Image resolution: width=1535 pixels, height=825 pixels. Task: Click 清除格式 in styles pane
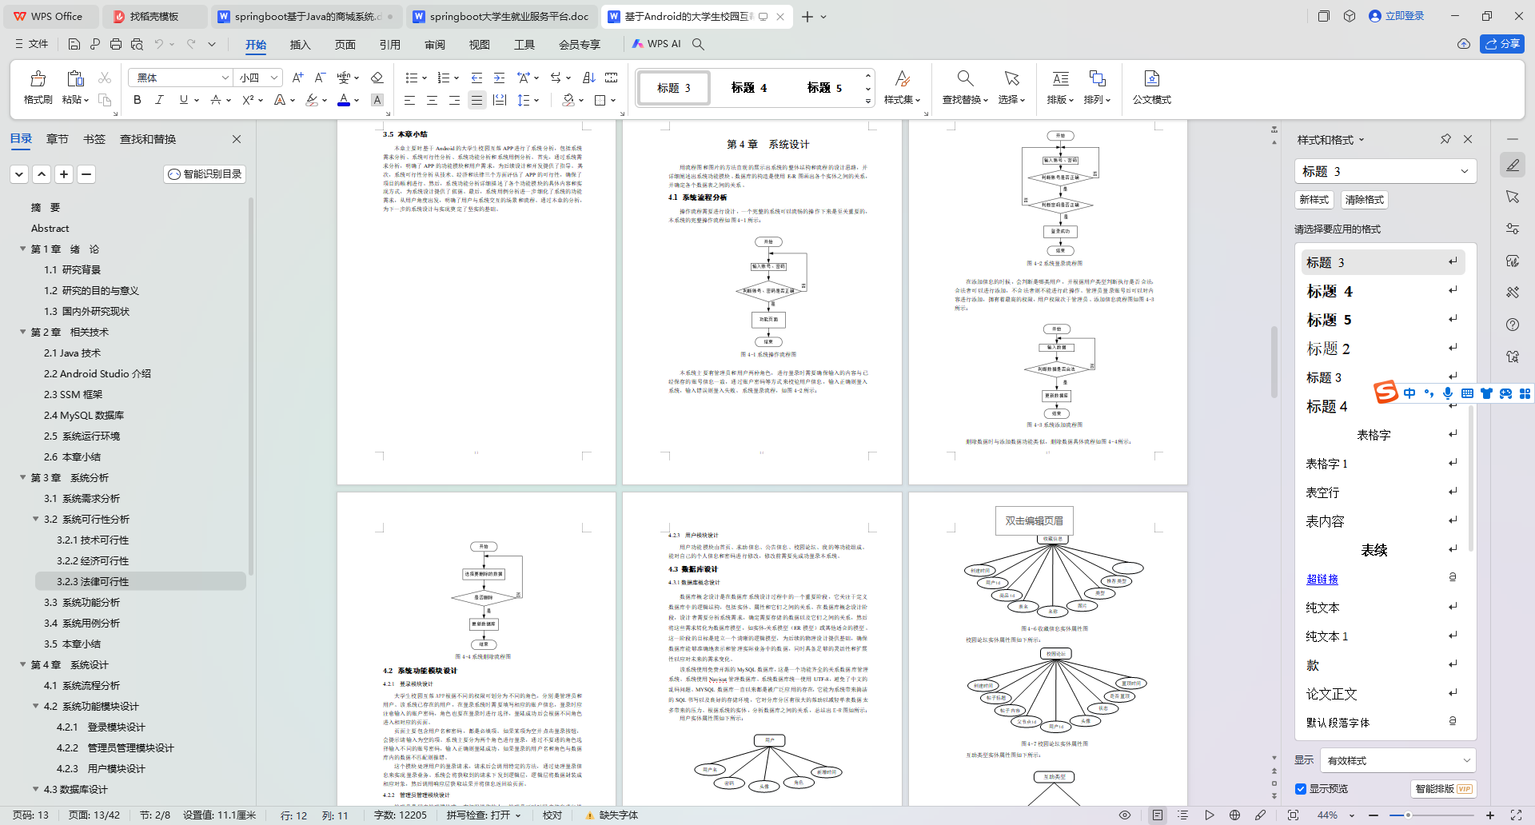tap(1364, 200)
